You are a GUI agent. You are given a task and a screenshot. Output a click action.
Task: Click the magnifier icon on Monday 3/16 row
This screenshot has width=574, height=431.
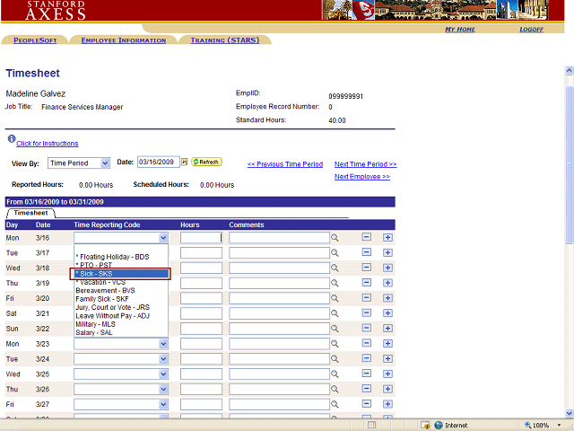click(335, 238)
